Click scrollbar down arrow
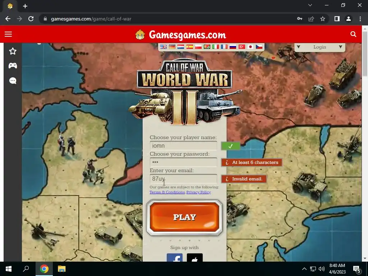368x276 pixels. coord(365,258)
